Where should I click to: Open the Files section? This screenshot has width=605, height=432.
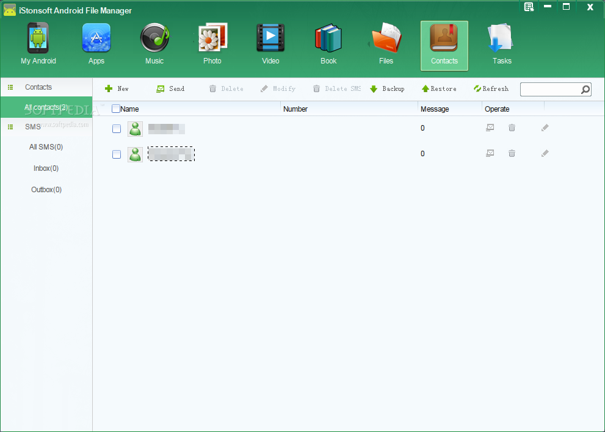(x=386, y=45)
